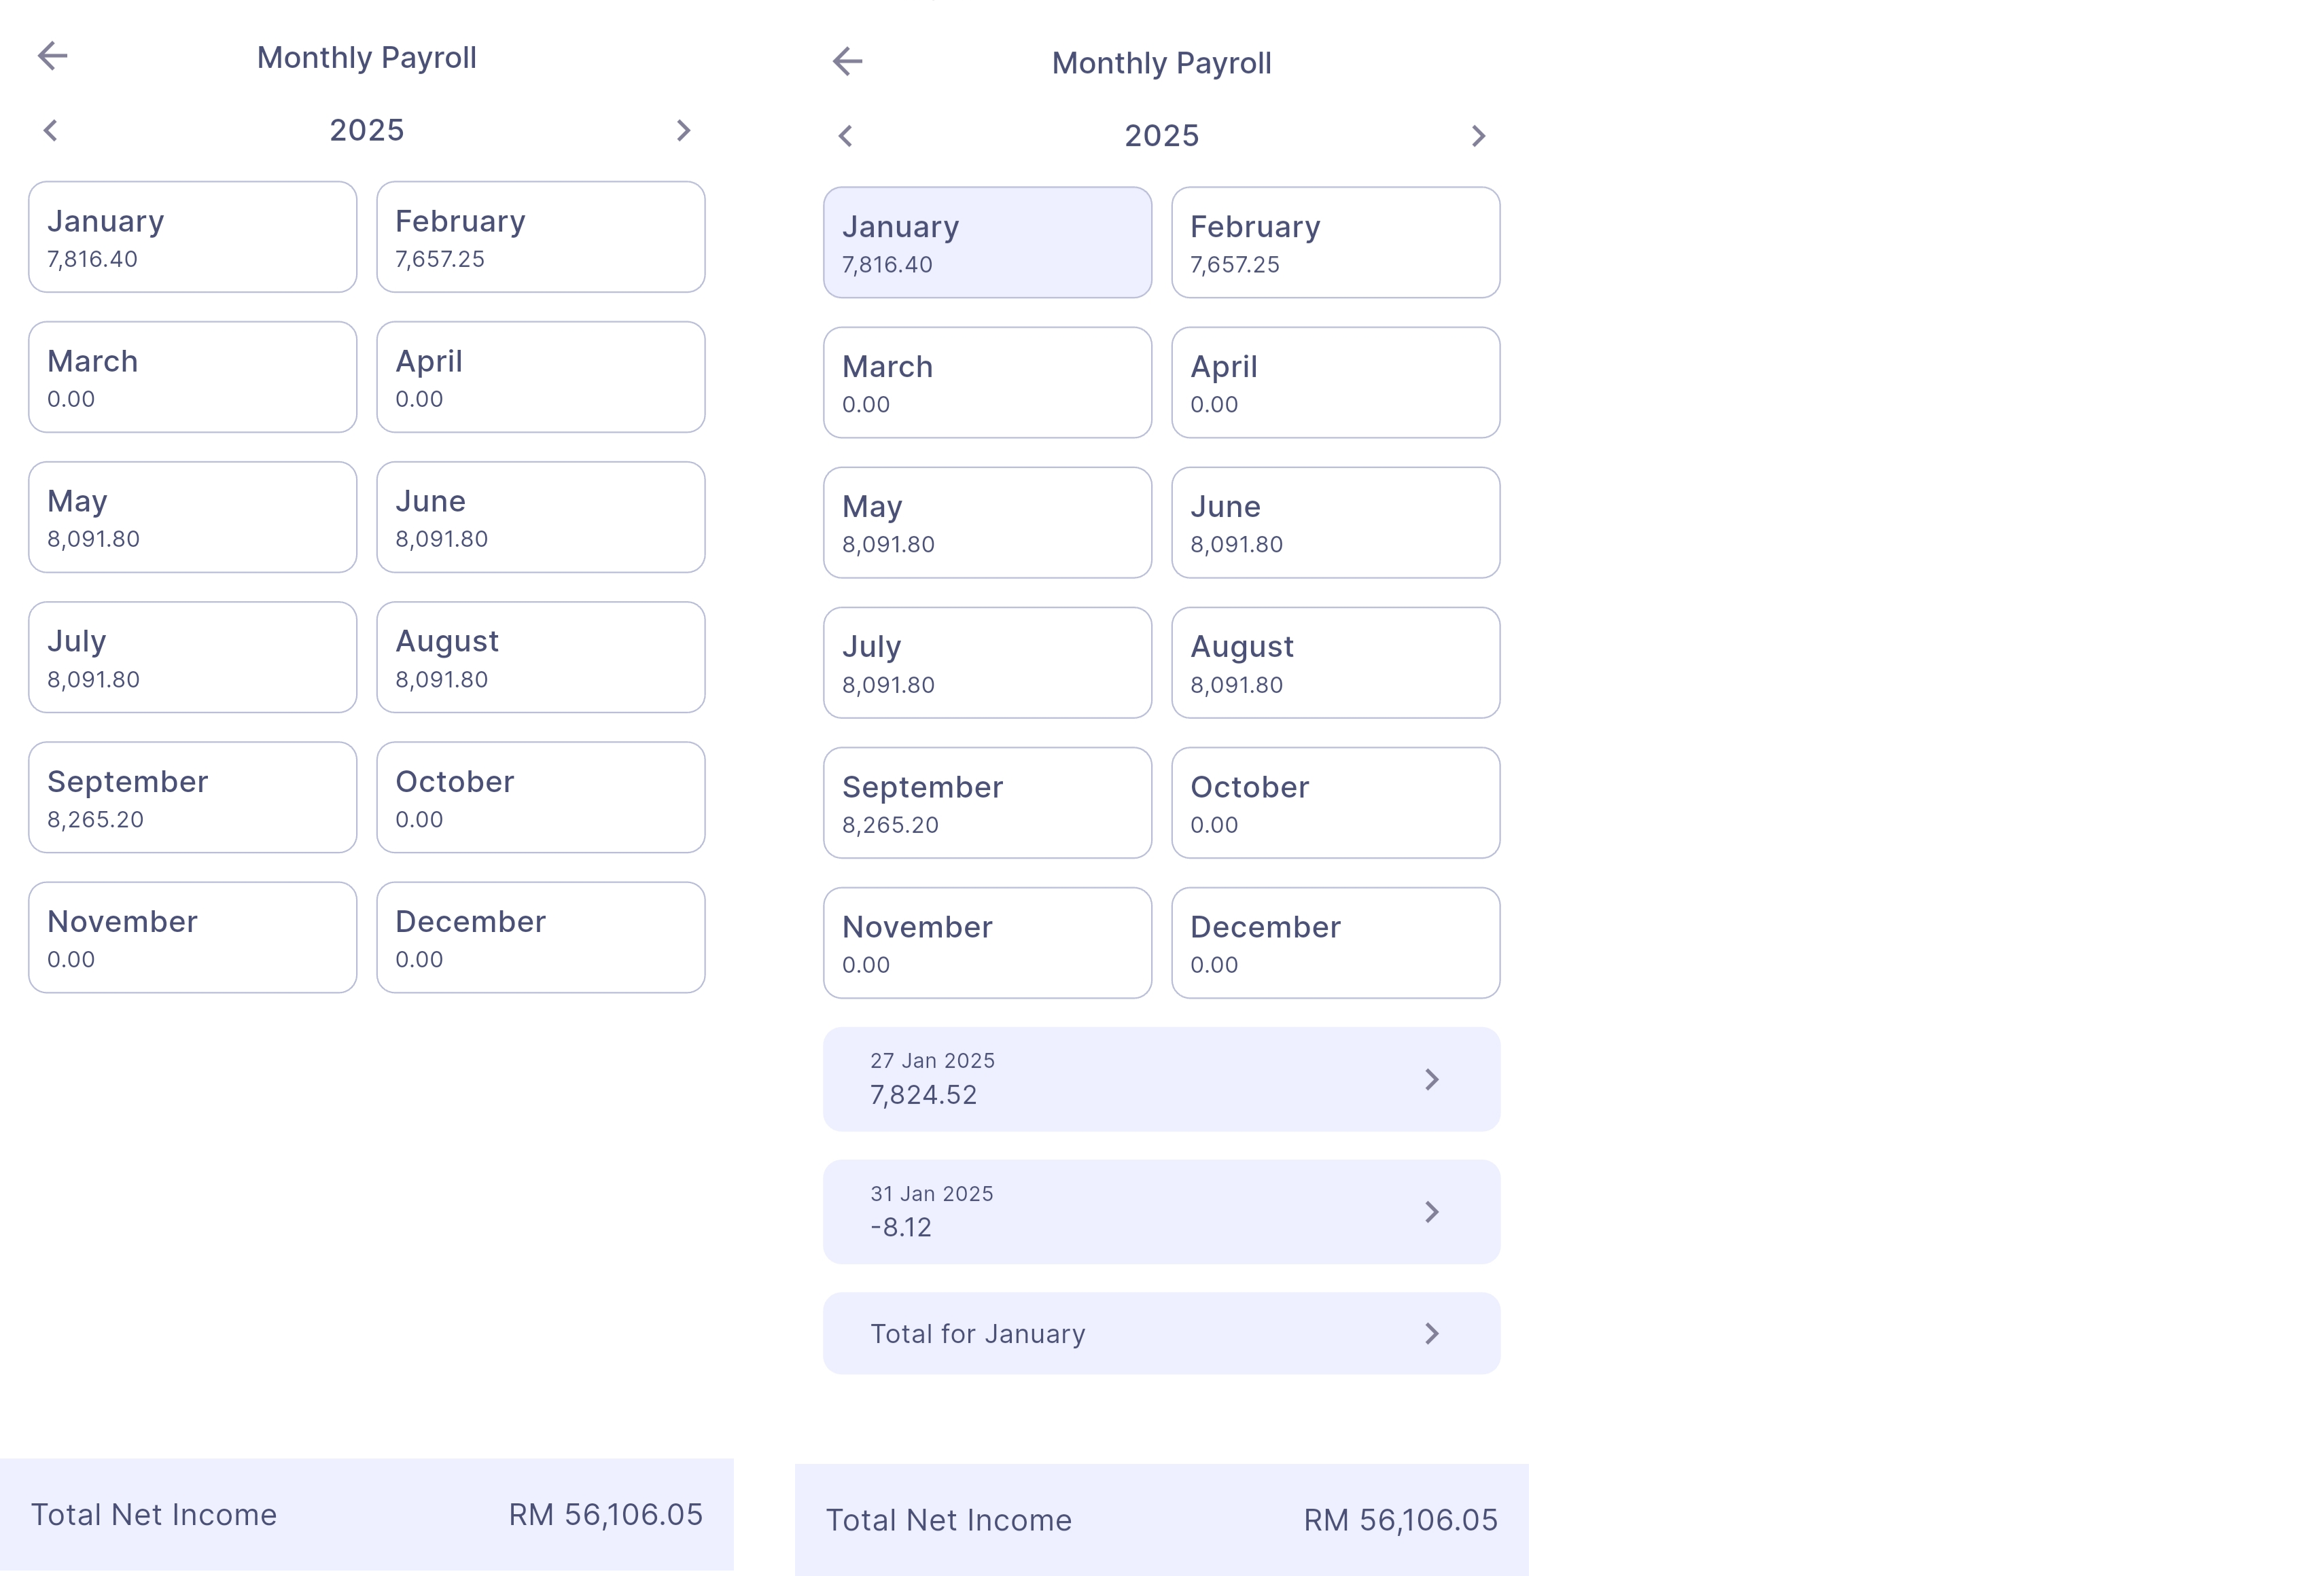Select September 8,265.20 card on right screen

987,802
